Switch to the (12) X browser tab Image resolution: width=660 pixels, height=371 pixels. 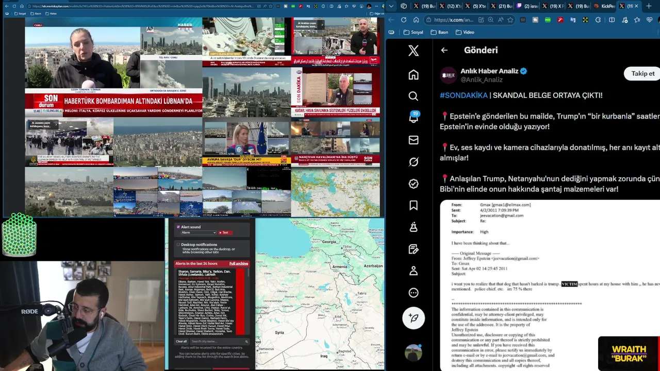coord(450,6)
